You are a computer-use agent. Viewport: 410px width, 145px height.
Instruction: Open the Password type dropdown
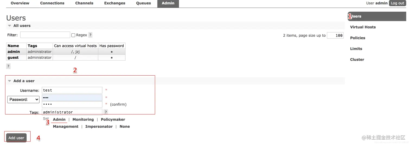tap(23, 99)
